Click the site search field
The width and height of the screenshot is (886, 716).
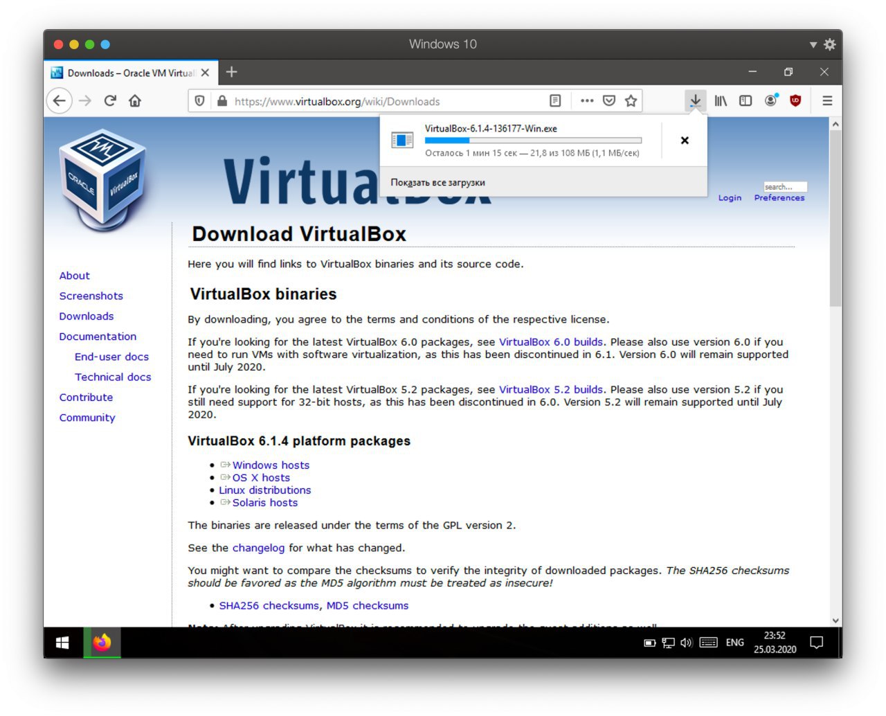coord(785,187)
